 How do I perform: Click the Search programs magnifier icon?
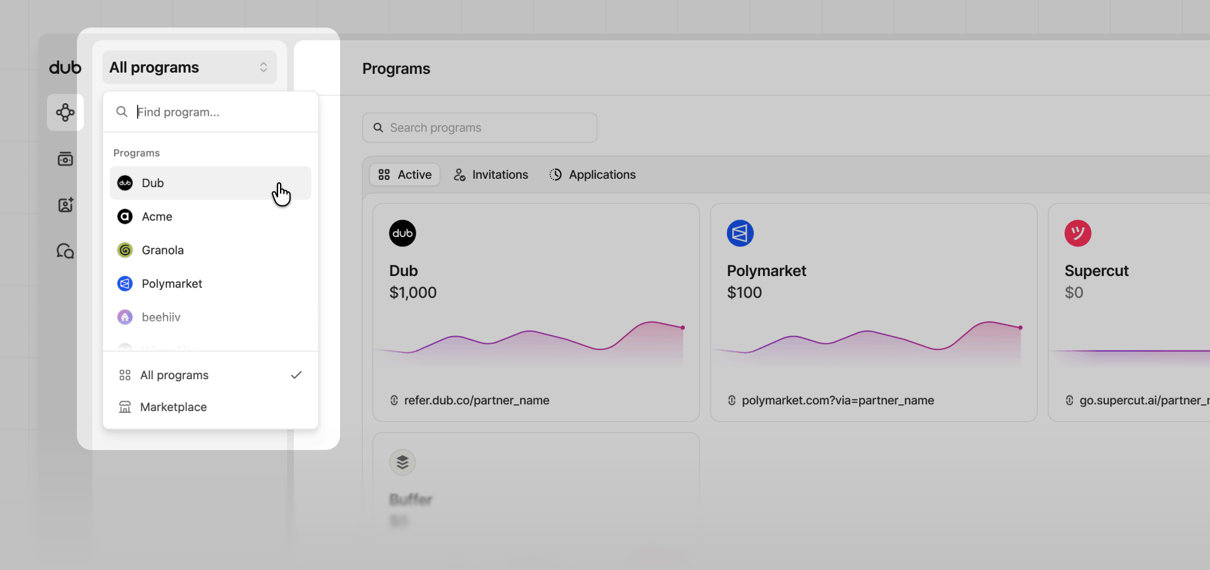pyautogui.click(x=379, y=128)
